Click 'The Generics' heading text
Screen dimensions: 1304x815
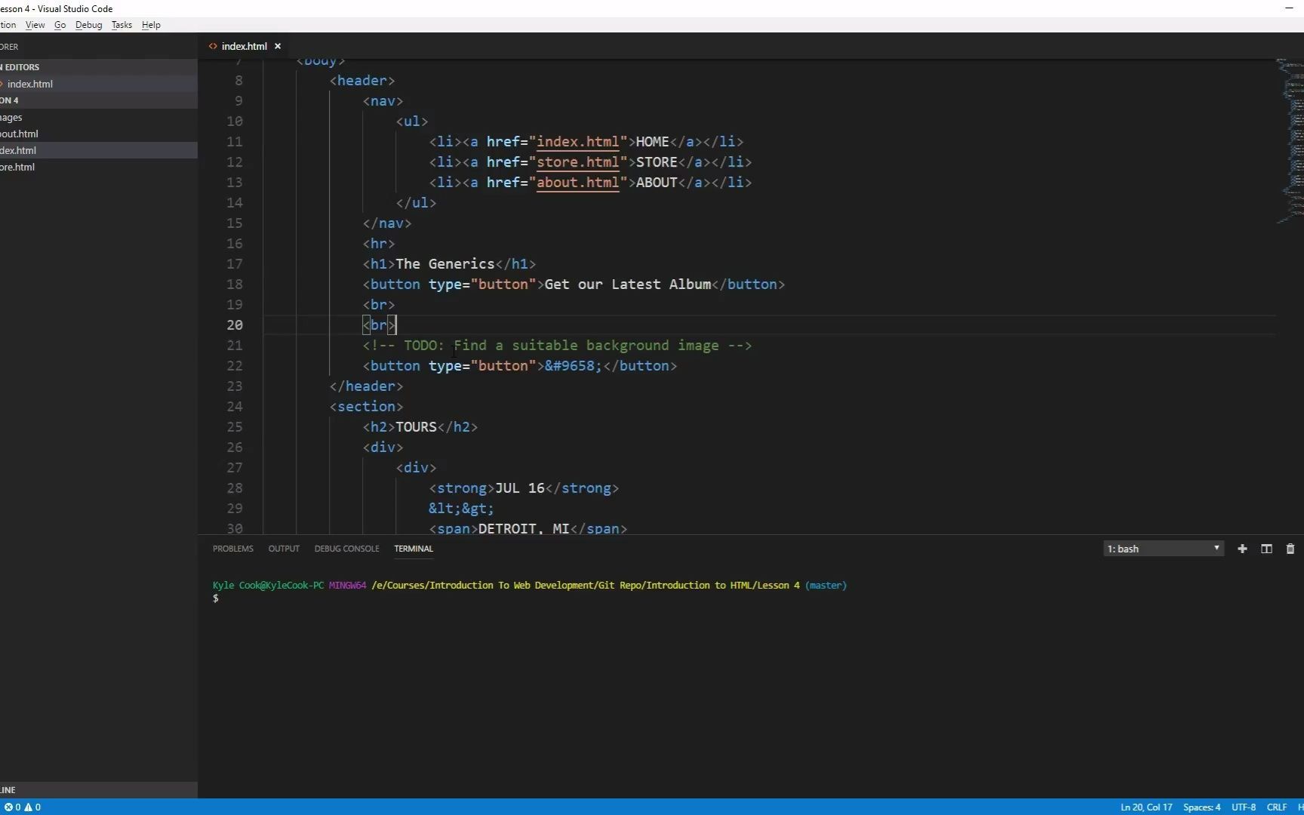point(445,264)
